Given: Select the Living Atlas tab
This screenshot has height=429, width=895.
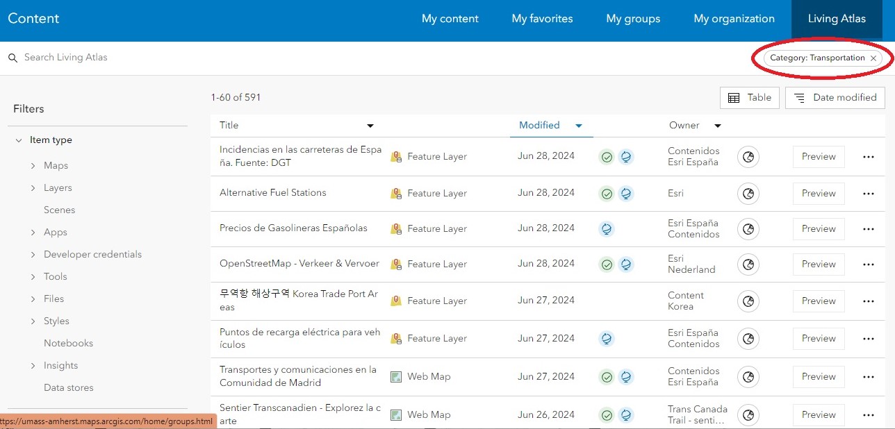Looking at the screenshot, I should [837, 19].
